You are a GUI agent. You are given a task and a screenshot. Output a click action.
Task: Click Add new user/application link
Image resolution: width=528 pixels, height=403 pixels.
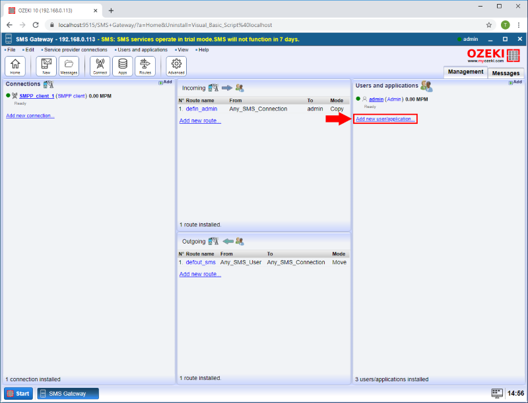point(385,119)
